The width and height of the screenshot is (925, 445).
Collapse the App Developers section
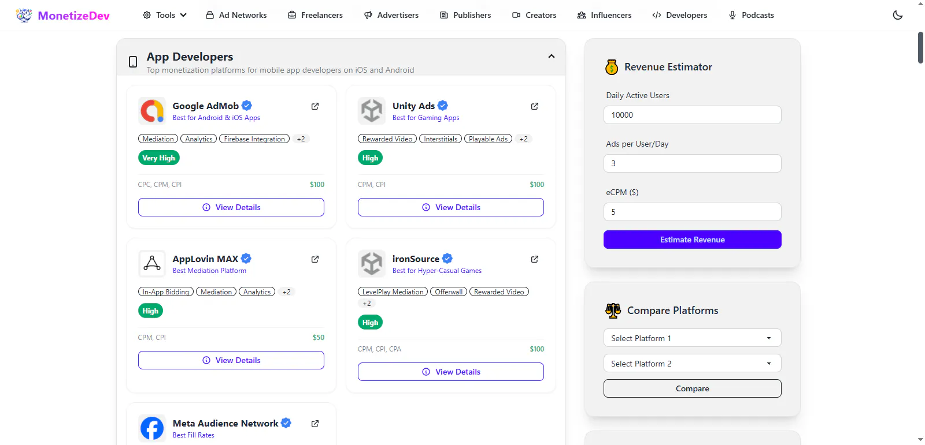pos(552,57)
